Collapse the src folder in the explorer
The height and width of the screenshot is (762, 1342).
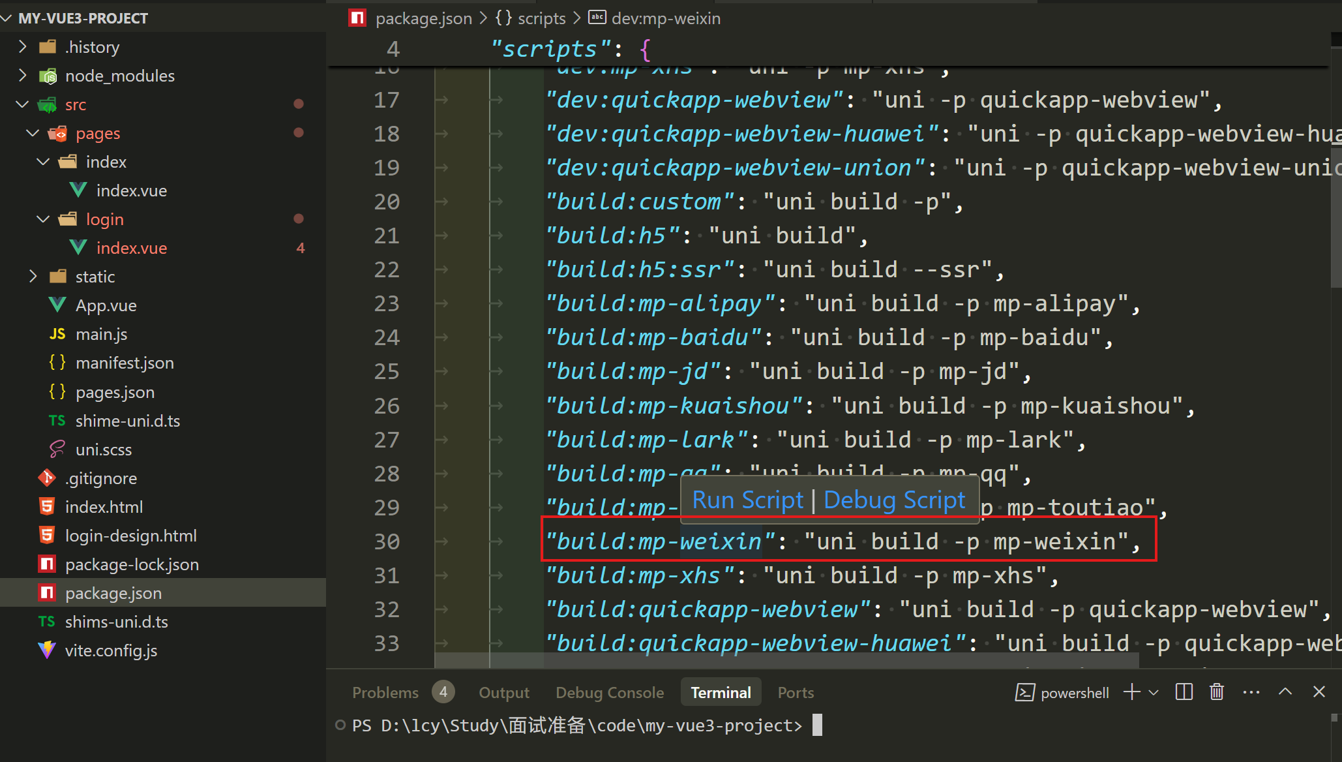tap(22, 104)
